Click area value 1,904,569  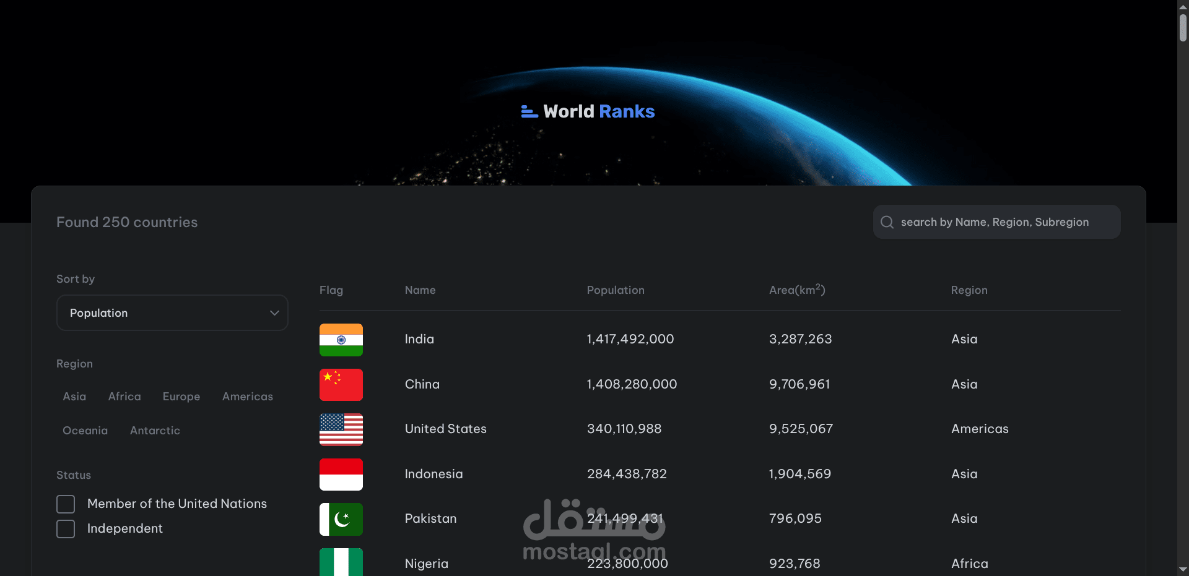pyautogui.click(x=799, y=474)
